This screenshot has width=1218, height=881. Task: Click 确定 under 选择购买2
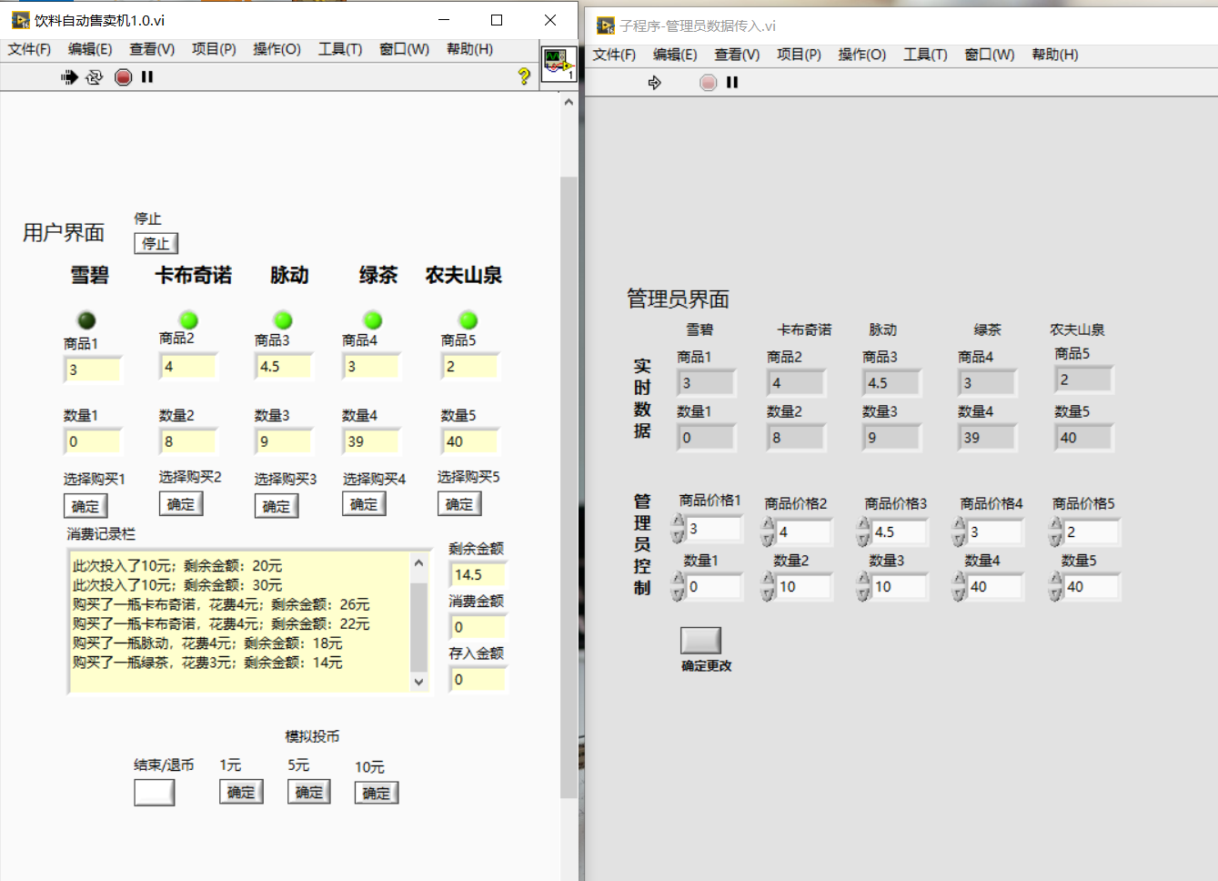click(x=181, y=504)
